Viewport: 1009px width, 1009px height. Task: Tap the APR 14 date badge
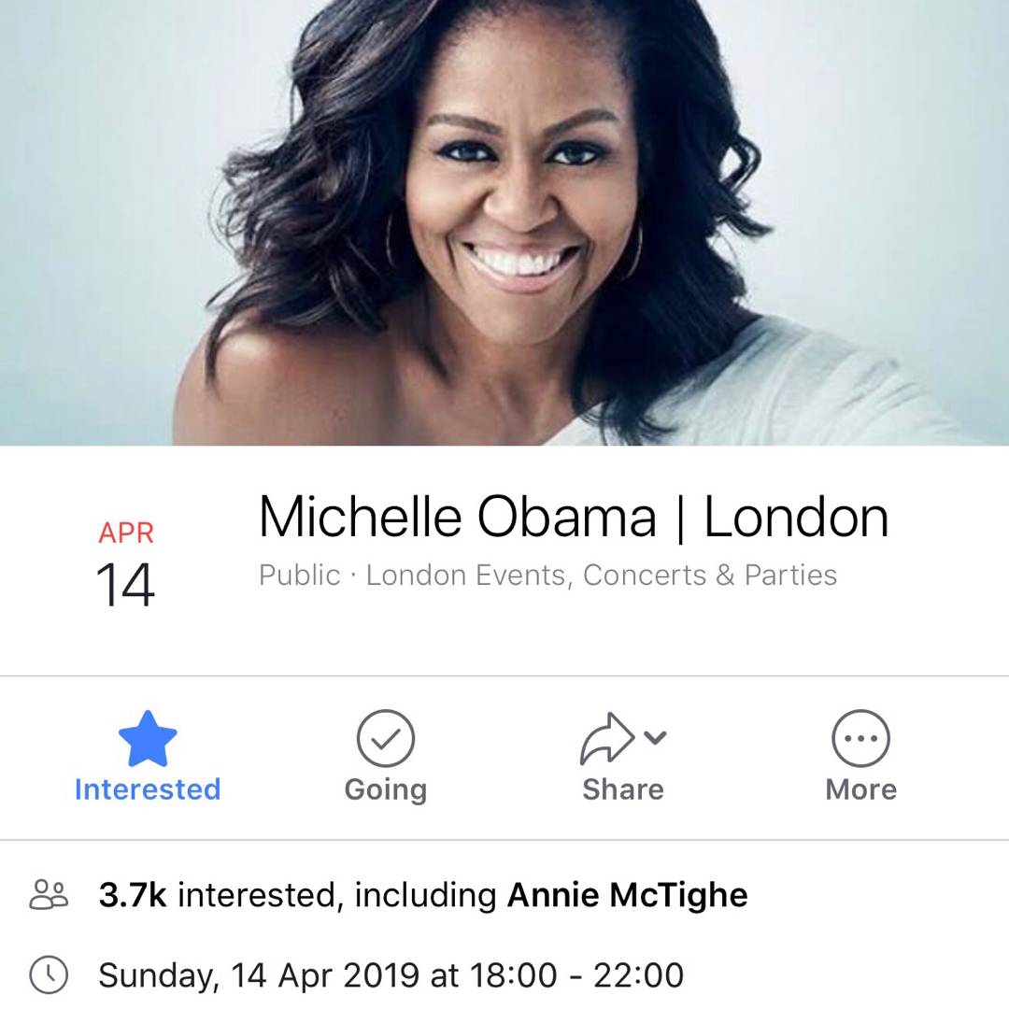(125, 563)
